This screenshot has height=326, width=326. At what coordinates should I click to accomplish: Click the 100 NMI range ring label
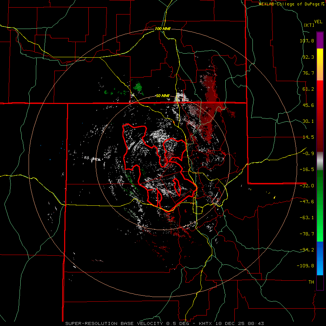[x=163, y=29]
